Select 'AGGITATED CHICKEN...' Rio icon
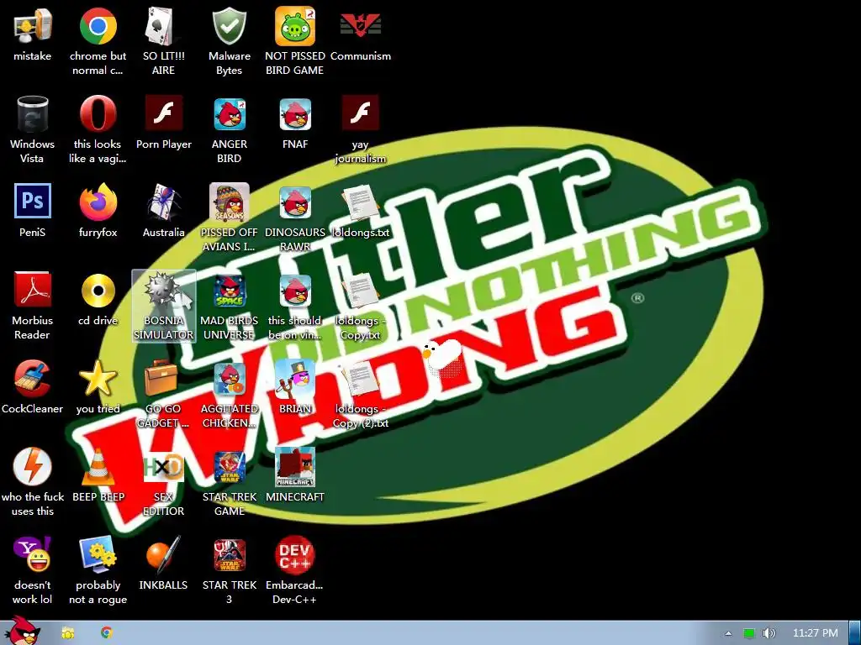This screenshot has width=861, height=645. click(230, 380)
